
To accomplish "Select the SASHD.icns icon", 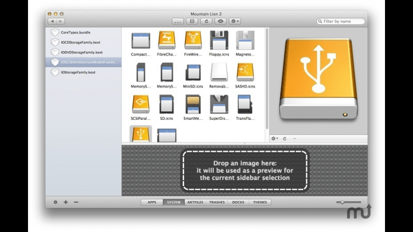I will coord(245,72).
